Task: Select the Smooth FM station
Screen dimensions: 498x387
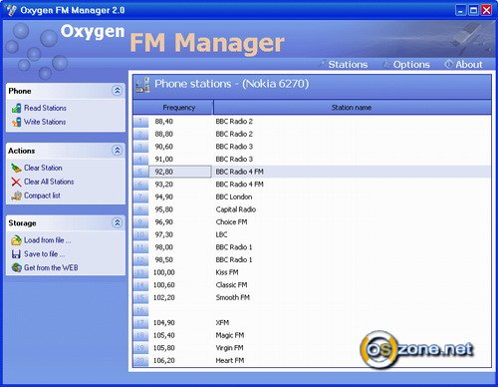Action: tap(232, 297)
